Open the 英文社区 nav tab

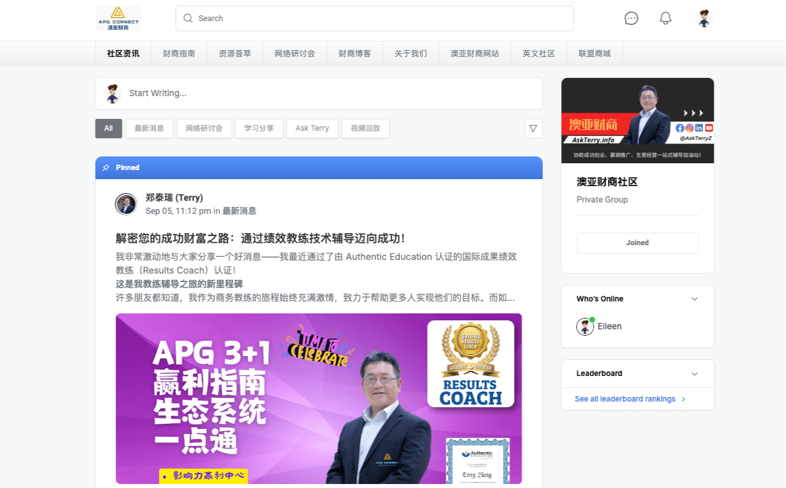(539, 53)
